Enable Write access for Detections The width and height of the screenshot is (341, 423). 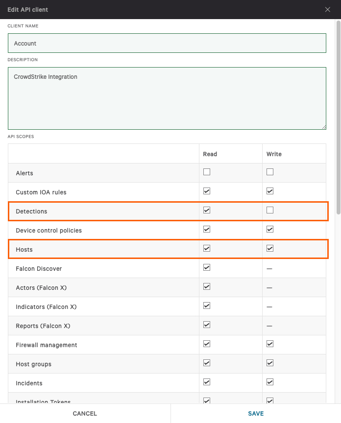tap(269, 210)
